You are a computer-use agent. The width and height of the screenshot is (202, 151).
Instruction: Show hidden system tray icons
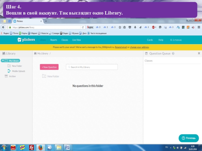pos(171,148)
